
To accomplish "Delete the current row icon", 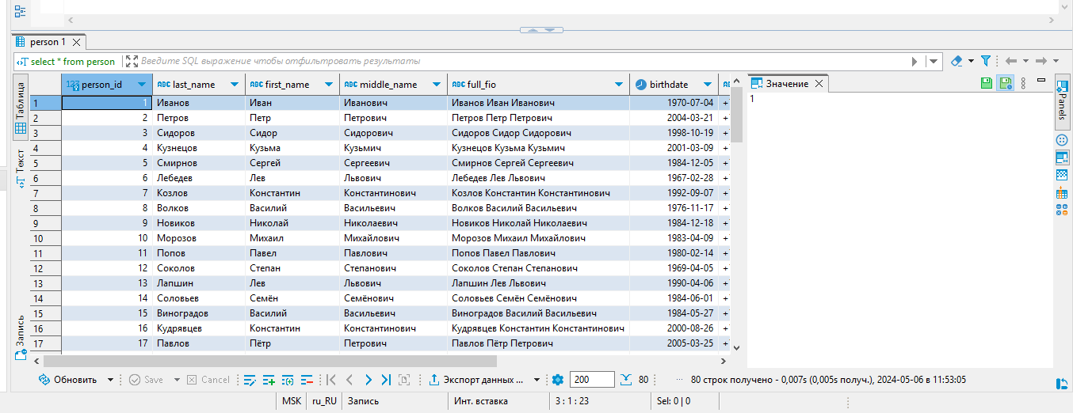I will point(307,380).
